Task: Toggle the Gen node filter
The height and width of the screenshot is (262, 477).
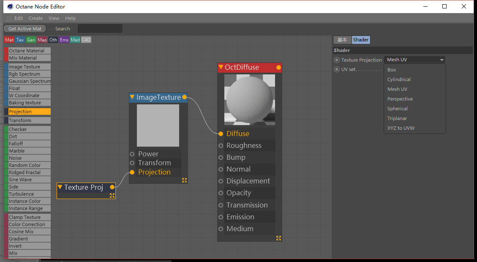Action: pyautogui.click(x=31, y=40)
